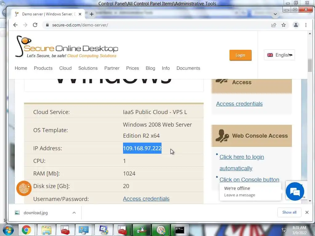Image resolution: width=315 pixels, height=236 pixels.
Task: Open Chrome three-dot menu
Action: [306, 25]
